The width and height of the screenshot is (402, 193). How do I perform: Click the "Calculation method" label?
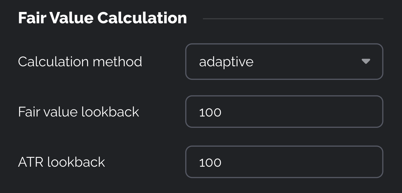pyautogui.click(x=80, y=62)
